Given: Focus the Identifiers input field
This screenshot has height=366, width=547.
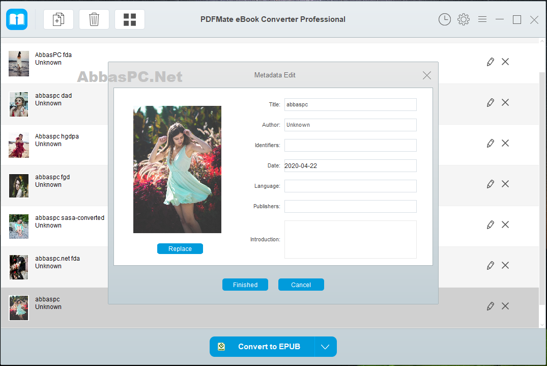Looking at the screenshot, I should tap(350, 145).
